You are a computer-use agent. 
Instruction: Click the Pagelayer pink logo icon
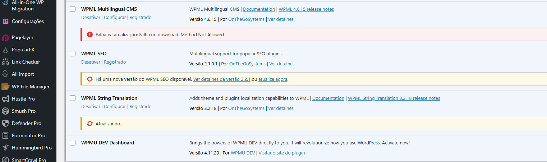point(5,38)
